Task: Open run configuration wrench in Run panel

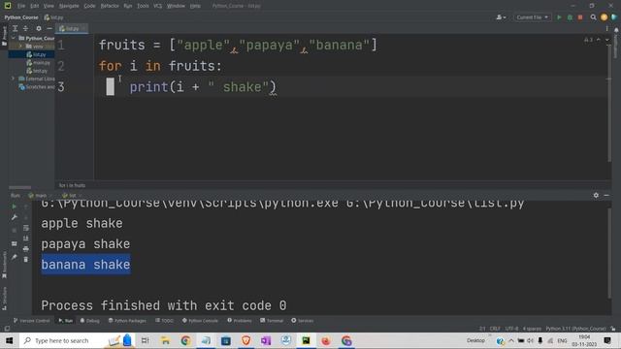Action: (x=15, y=217)
